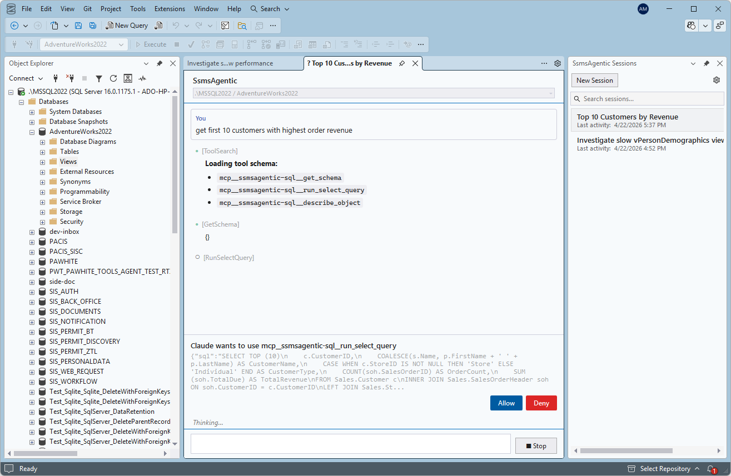This screenshot has width=731, height=476.
Task: Refresh the Object Explorer tree
Action: pos(115,78)
